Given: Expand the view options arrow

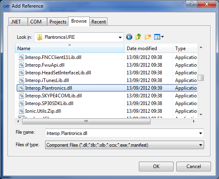Looking at the screenshot, I should [162, 37].
